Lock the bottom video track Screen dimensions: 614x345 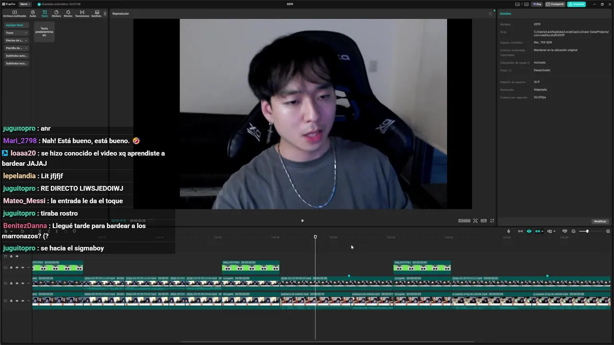[x=11, y=301]
